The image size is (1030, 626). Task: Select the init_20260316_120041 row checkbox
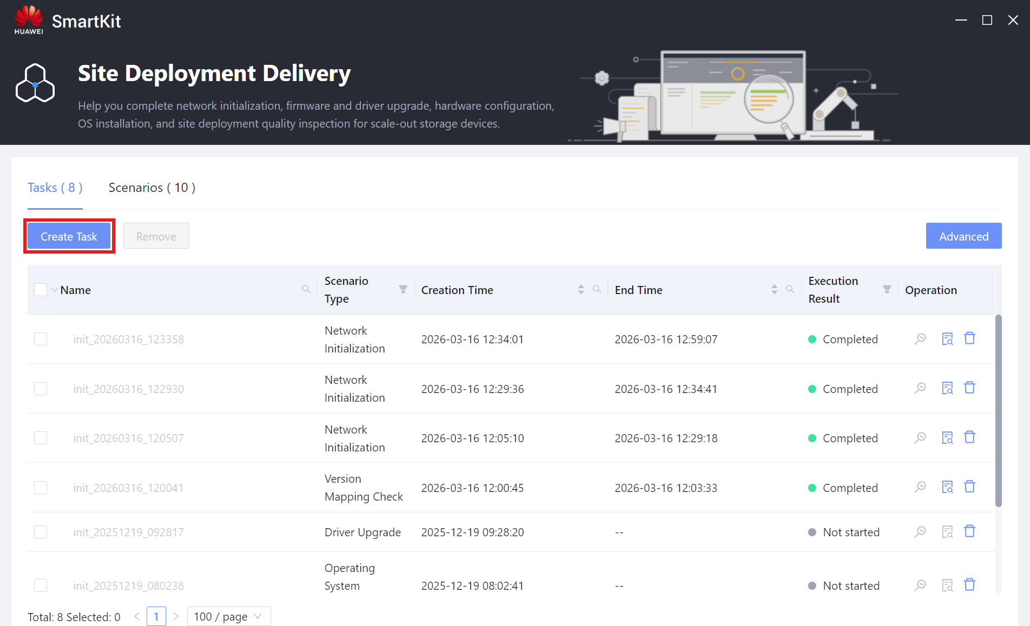point(41,488)
